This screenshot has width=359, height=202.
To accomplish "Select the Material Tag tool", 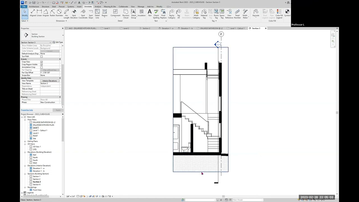I will pos(204,14).
